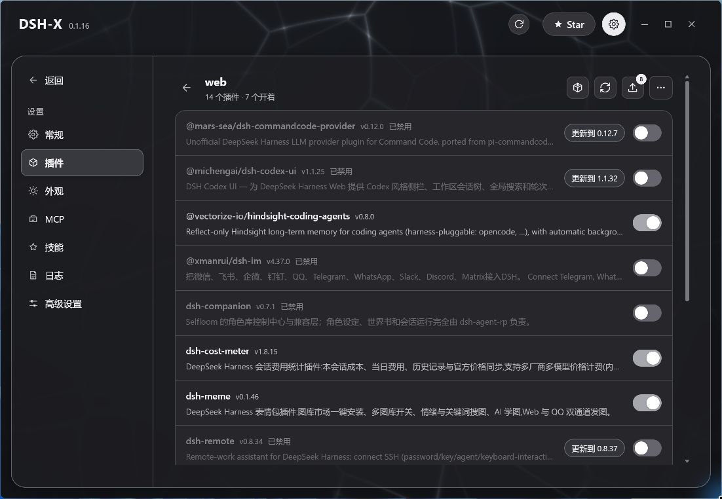Enable the dsh-remote plugin toggle
Image resolution: width=722 pixels, height=499 pixels.
point(647,448)
